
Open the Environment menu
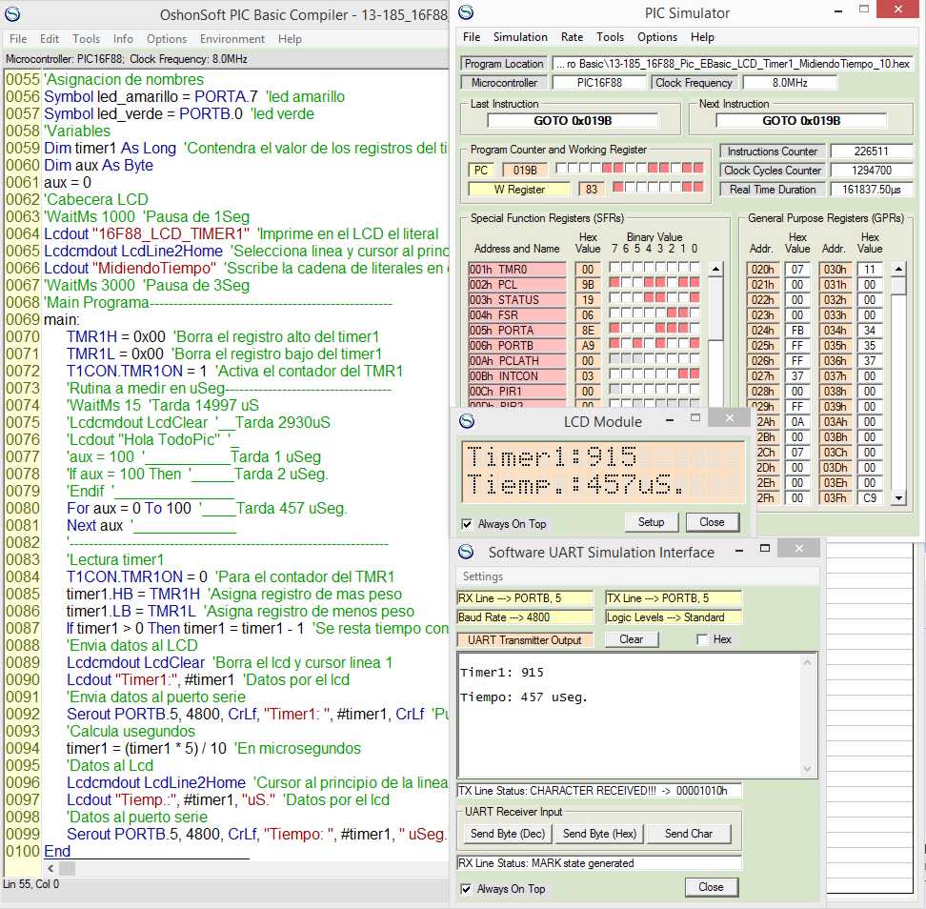point(232,39)
